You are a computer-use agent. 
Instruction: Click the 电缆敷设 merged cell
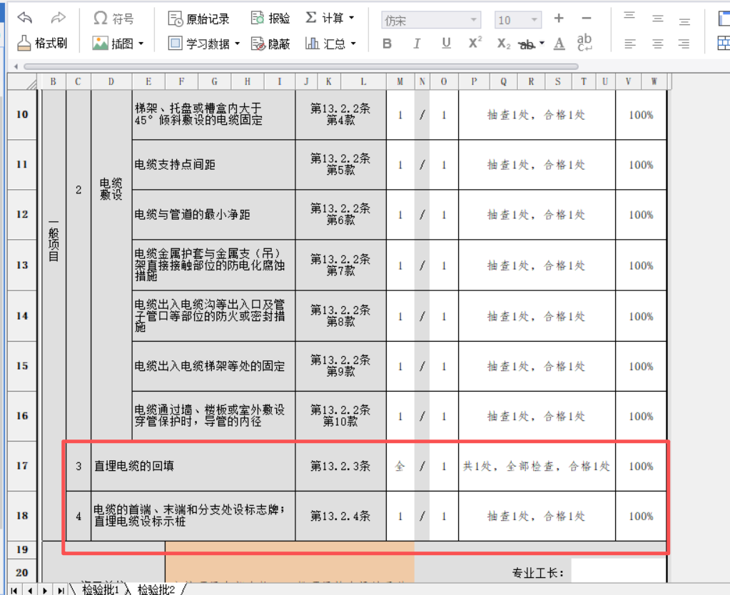point(111,265)
